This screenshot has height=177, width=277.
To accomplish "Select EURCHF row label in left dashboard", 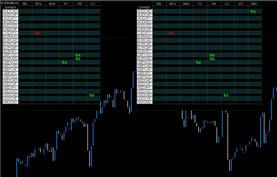I will [x=11, y=43].
